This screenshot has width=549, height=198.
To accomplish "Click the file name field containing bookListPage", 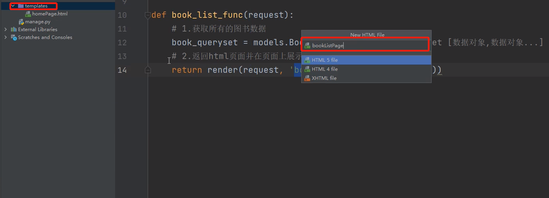I will 367,45.
